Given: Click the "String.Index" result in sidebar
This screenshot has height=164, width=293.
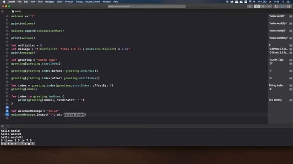Looking at the screenshot, I should (x=276, y=85).
